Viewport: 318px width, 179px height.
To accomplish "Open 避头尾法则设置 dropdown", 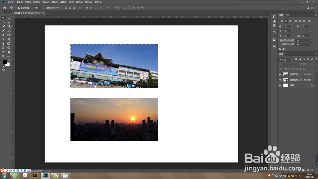I will [x=304, y=41].
